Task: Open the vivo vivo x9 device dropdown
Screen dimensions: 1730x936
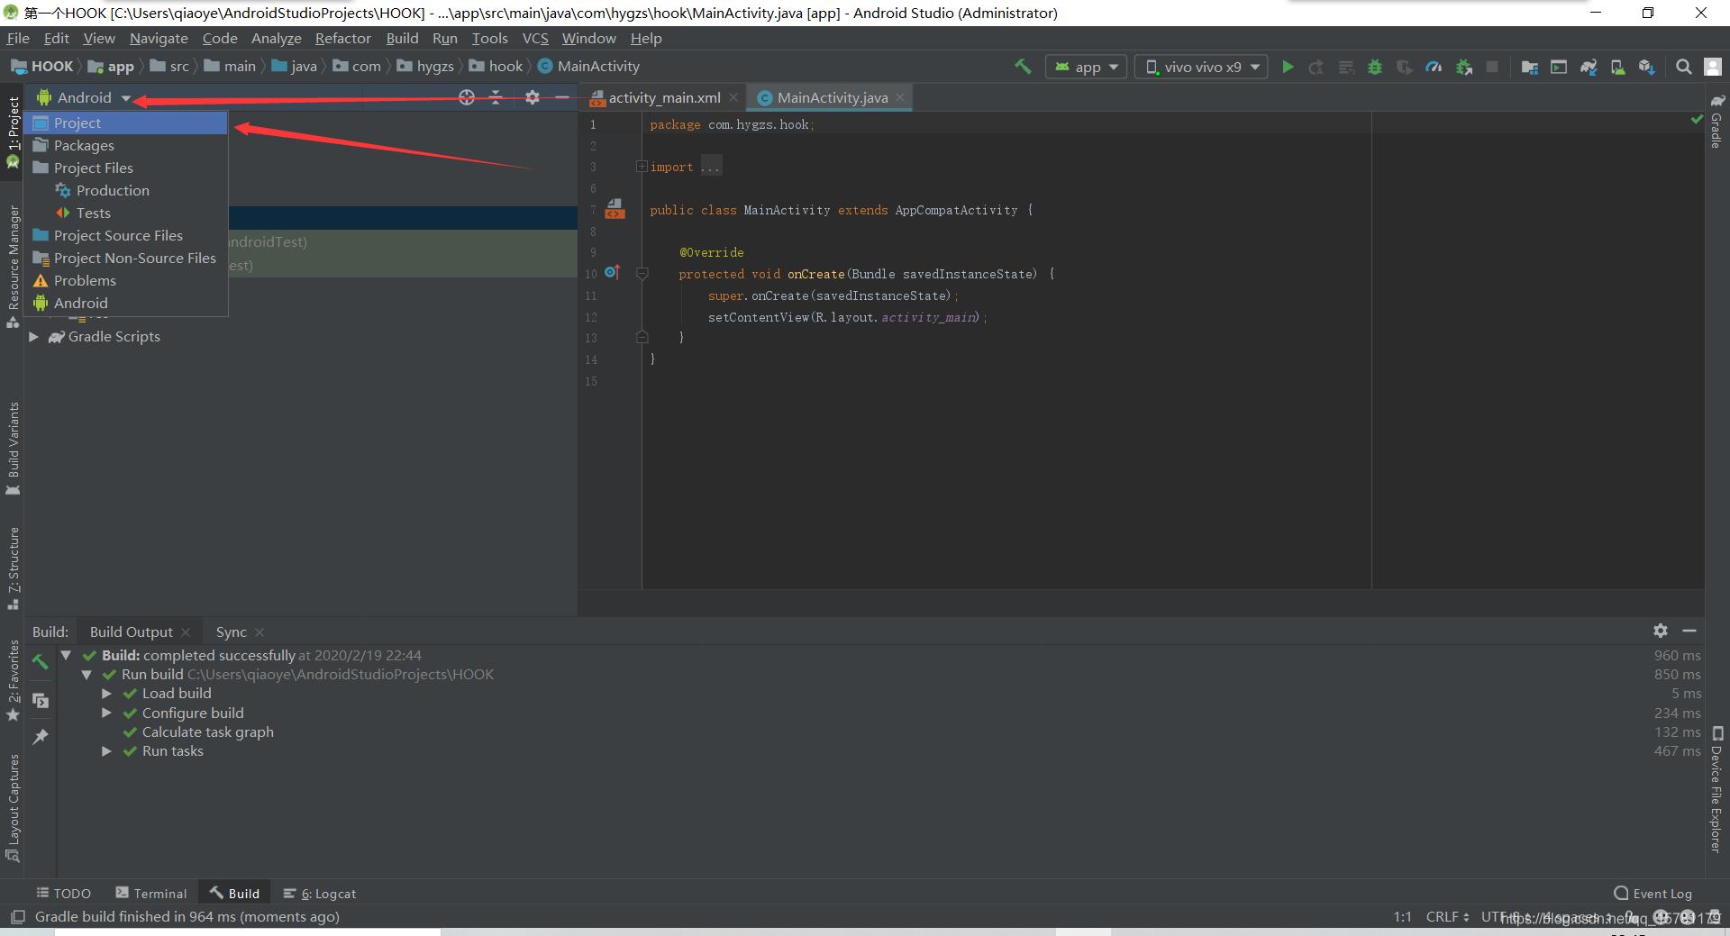Action: click(x=1201, y=67)
